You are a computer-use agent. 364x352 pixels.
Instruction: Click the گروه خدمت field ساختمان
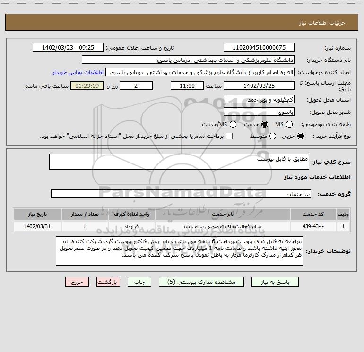pyautogui.click(x=181, y=194)
